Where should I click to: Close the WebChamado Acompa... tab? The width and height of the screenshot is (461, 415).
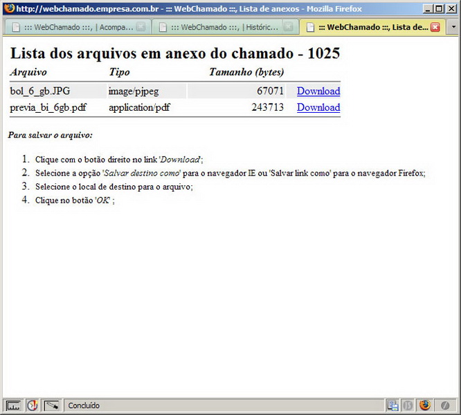coord(141,27)
